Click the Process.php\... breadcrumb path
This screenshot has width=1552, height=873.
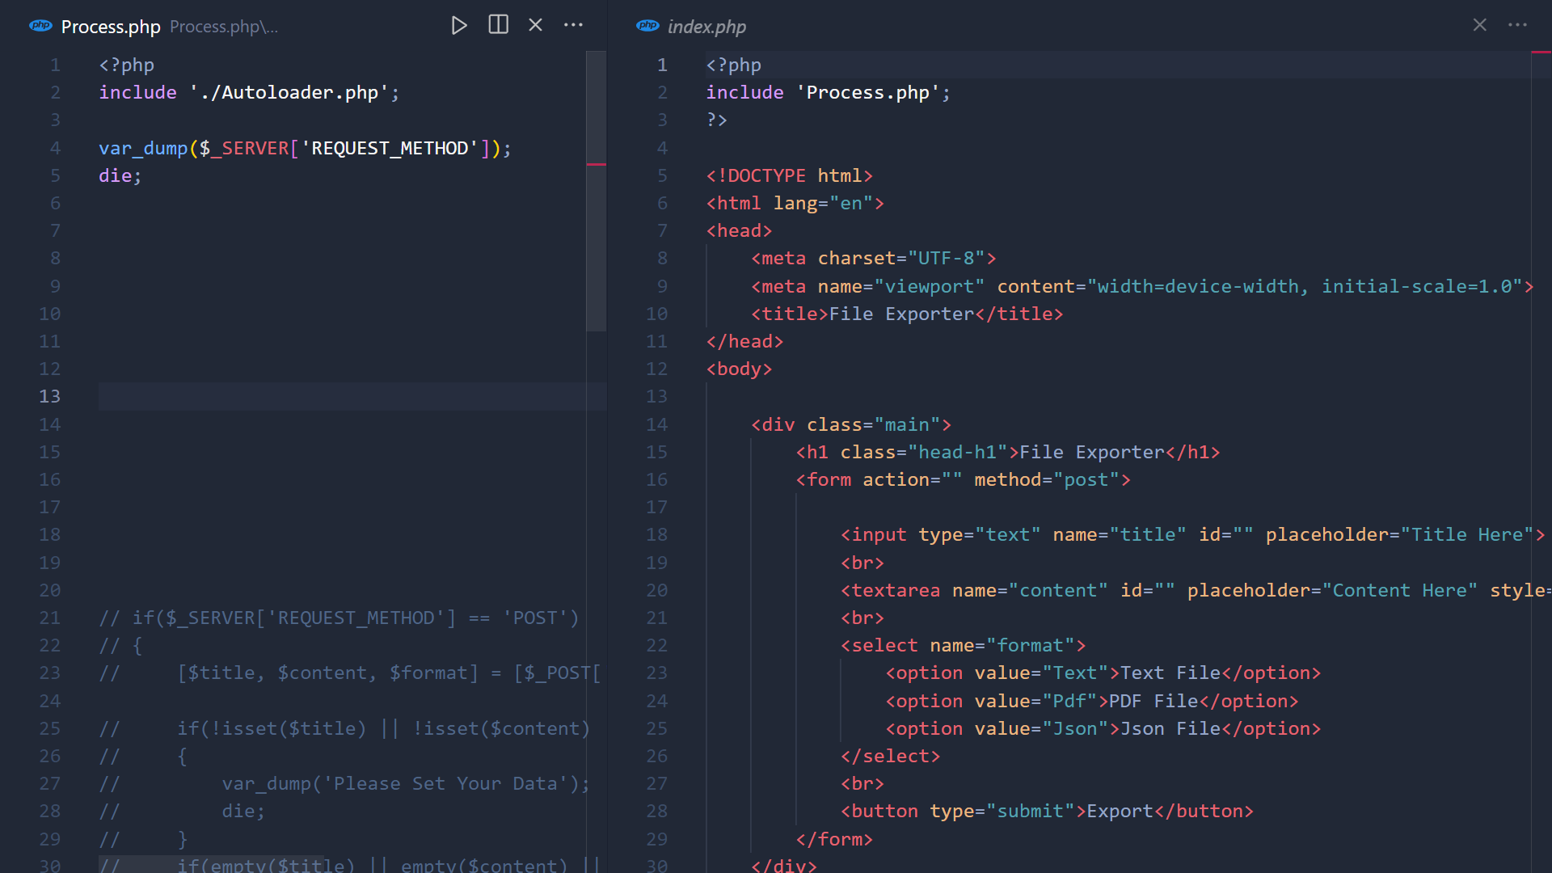click(x=224, y=27)
